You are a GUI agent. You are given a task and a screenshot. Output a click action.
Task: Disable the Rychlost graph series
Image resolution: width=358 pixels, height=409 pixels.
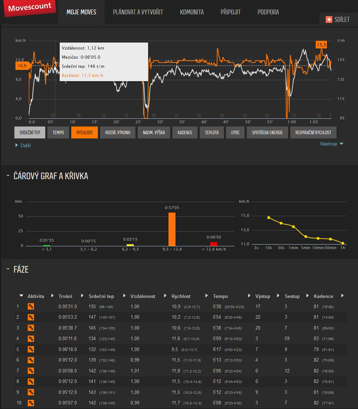tap(84, 132)
